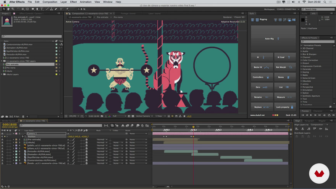This screenshot has height=189, width=336.
Task: Click the timeline layer search field
Action: tap(61, 125)
